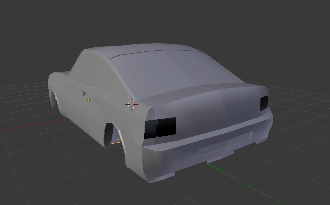330x205 pixels.
Task: Click the left black tail light of the car
Action: coord(160,128)
